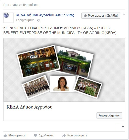
Task: Click the KEDA page profile logo
Action: click(x=8, y=18)
